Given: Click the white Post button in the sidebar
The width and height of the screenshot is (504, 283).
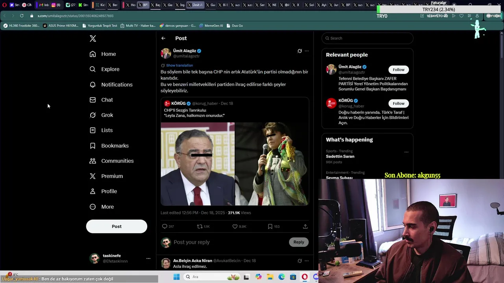Looking at the screenshot, I should point(117,226).
